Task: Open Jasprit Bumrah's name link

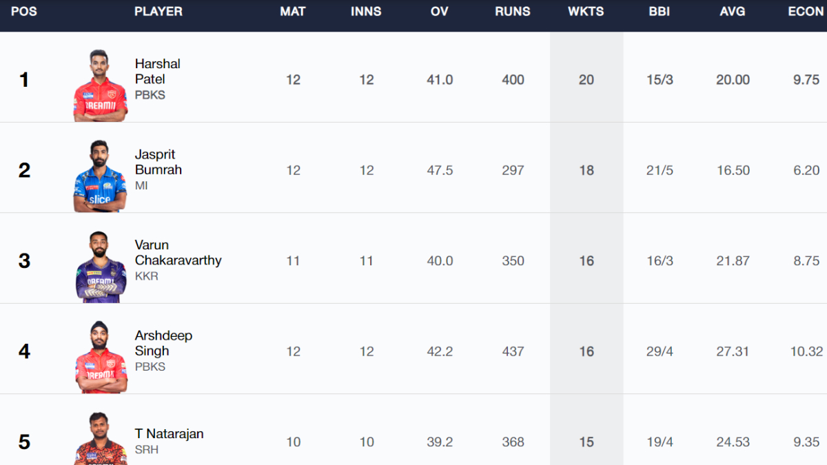Action: (159, 162)
